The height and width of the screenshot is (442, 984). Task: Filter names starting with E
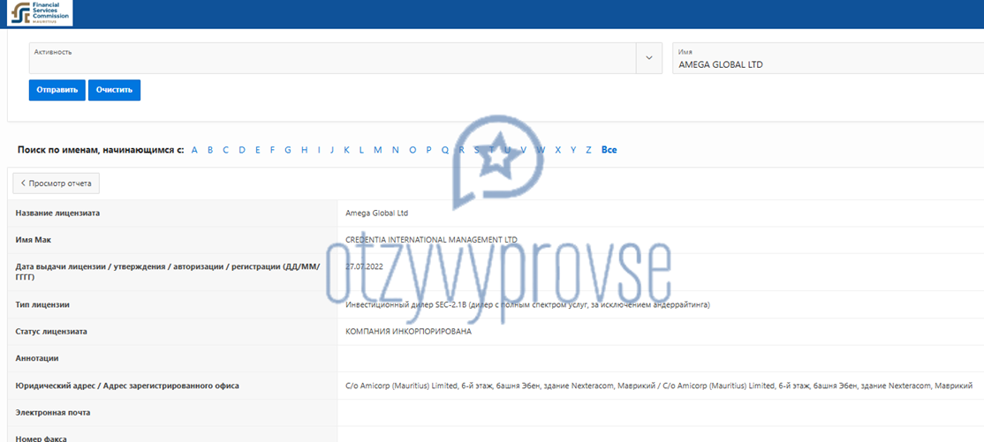point(257,150)
